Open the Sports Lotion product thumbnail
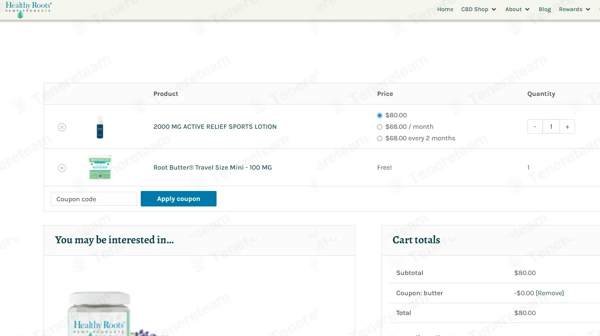This screenshot has width=600, height=336. [100, 127]
